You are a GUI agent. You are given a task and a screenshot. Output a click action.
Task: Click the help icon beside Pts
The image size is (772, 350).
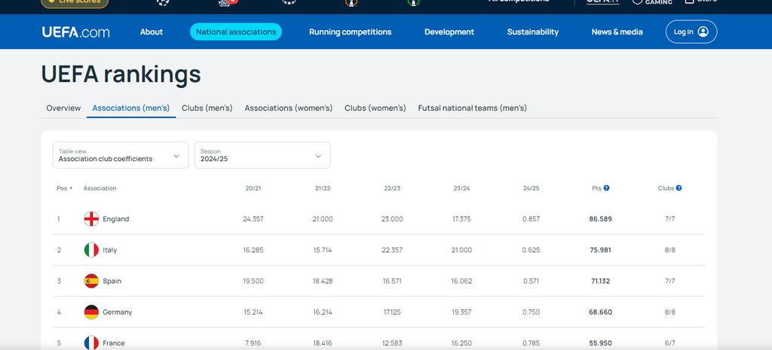606,188
